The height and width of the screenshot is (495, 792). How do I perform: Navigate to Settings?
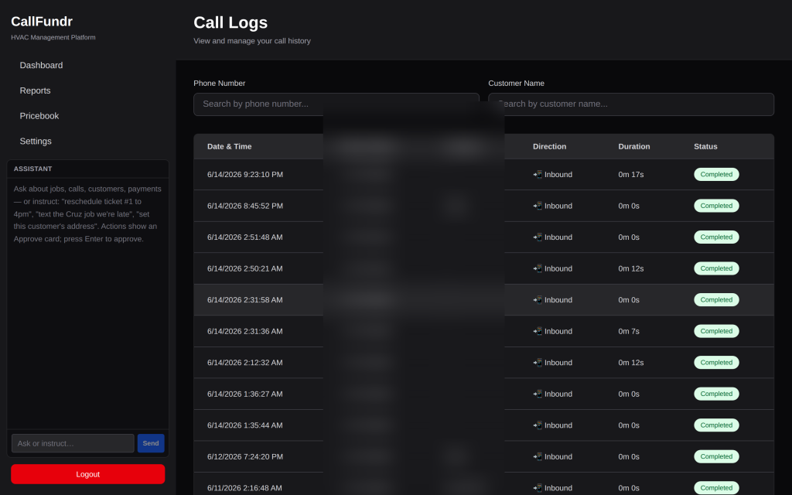(x=36, y=141)
